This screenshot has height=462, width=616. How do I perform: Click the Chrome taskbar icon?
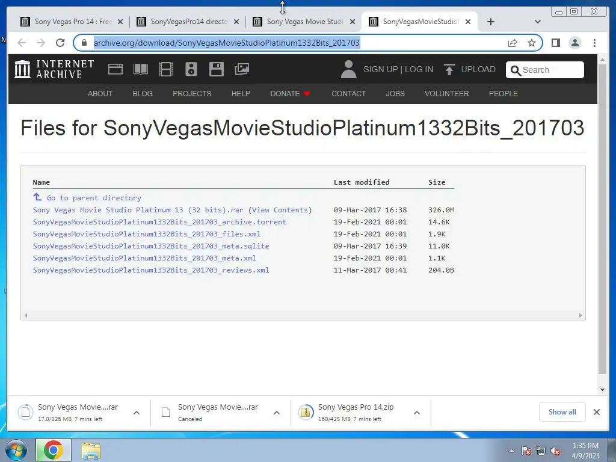(54, 450)
